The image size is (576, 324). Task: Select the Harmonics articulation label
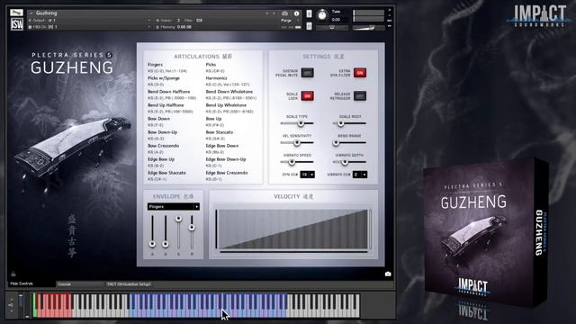[x=216, y=78]
